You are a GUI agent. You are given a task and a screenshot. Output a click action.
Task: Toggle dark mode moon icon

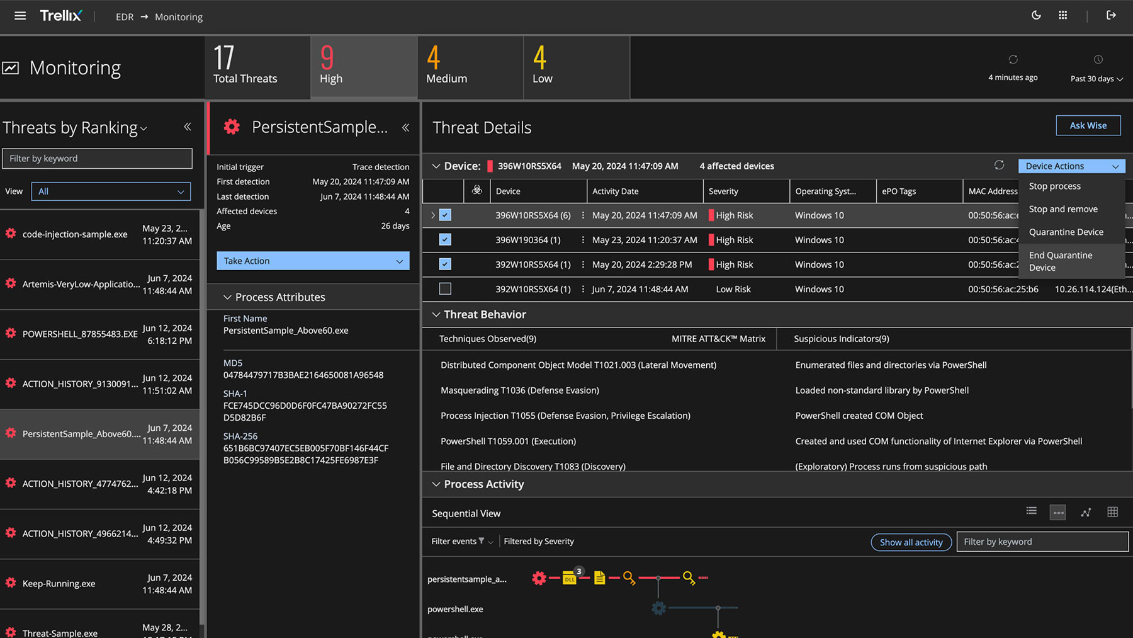(x=1036, y=16)
